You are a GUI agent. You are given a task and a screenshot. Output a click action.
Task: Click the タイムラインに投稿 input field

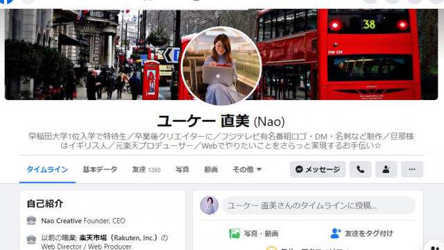pyautogui.click(x=319, y=206)
